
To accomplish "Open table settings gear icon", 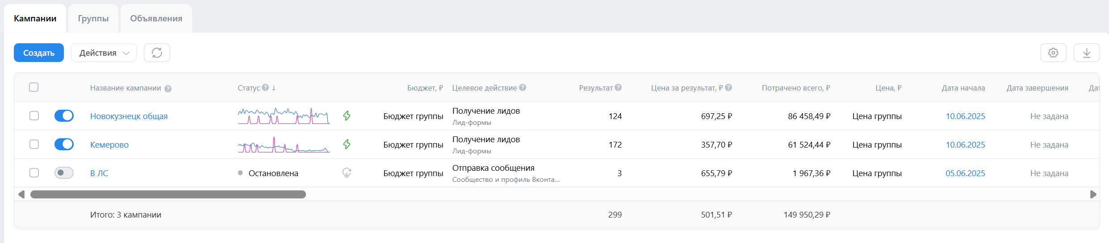I will coord(1053,53).
